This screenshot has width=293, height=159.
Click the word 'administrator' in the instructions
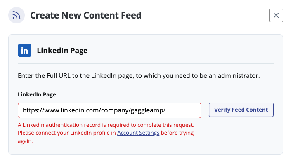point(239,75)
